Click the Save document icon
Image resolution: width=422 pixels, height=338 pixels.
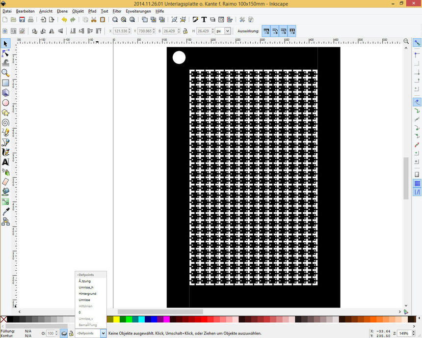(22, 20)
